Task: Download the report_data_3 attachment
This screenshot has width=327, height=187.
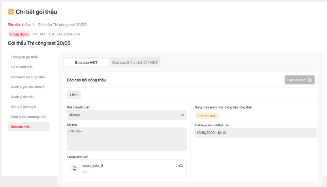Action: 181,165
